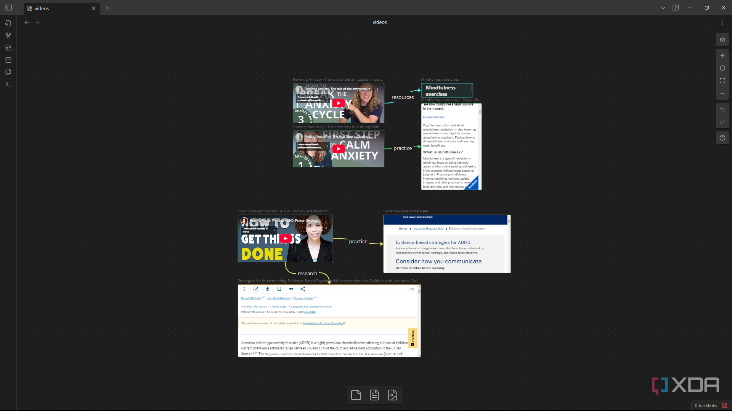Click 'practice' label near ADHD video
Screen dimensions: 732x411
coord(358,241)
